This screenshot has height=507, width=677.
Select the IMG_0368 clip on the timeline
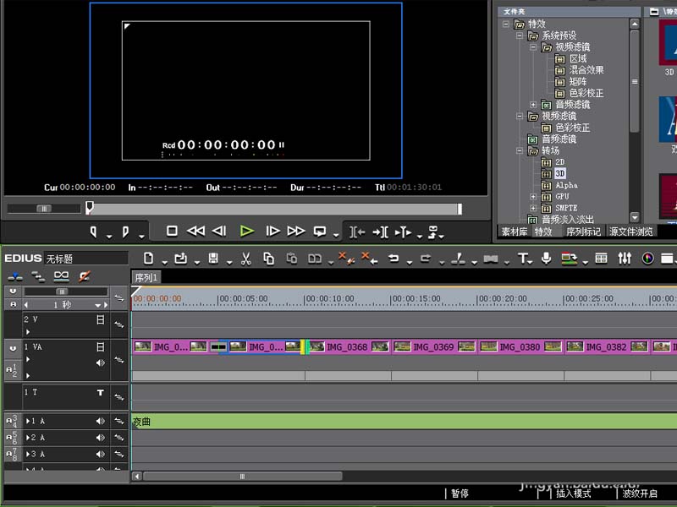coord(347,346)
